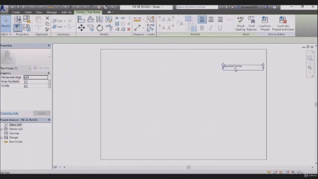Open the type selector dropdown arrow
318x179 pixels.
pos(50,57)
